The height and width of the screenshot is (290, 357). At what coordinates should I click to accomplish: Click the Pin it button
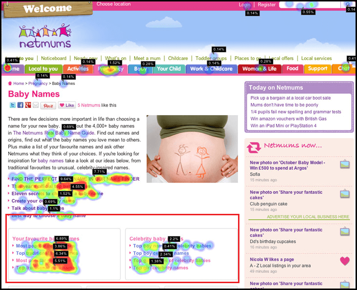48,105
